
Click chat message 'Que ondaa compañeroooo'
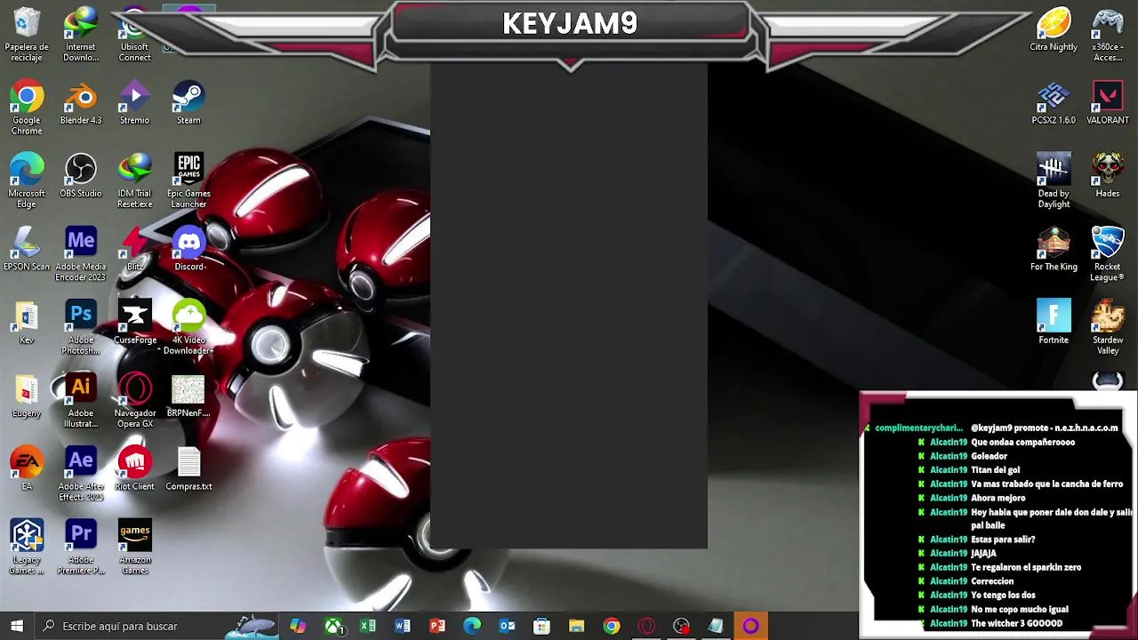tap(1022, 442)
